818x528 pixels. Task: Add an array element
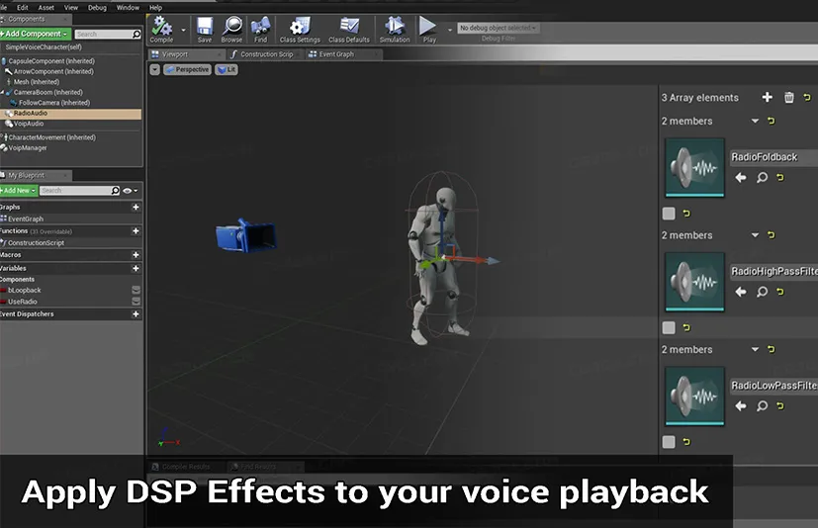(767, 97)
